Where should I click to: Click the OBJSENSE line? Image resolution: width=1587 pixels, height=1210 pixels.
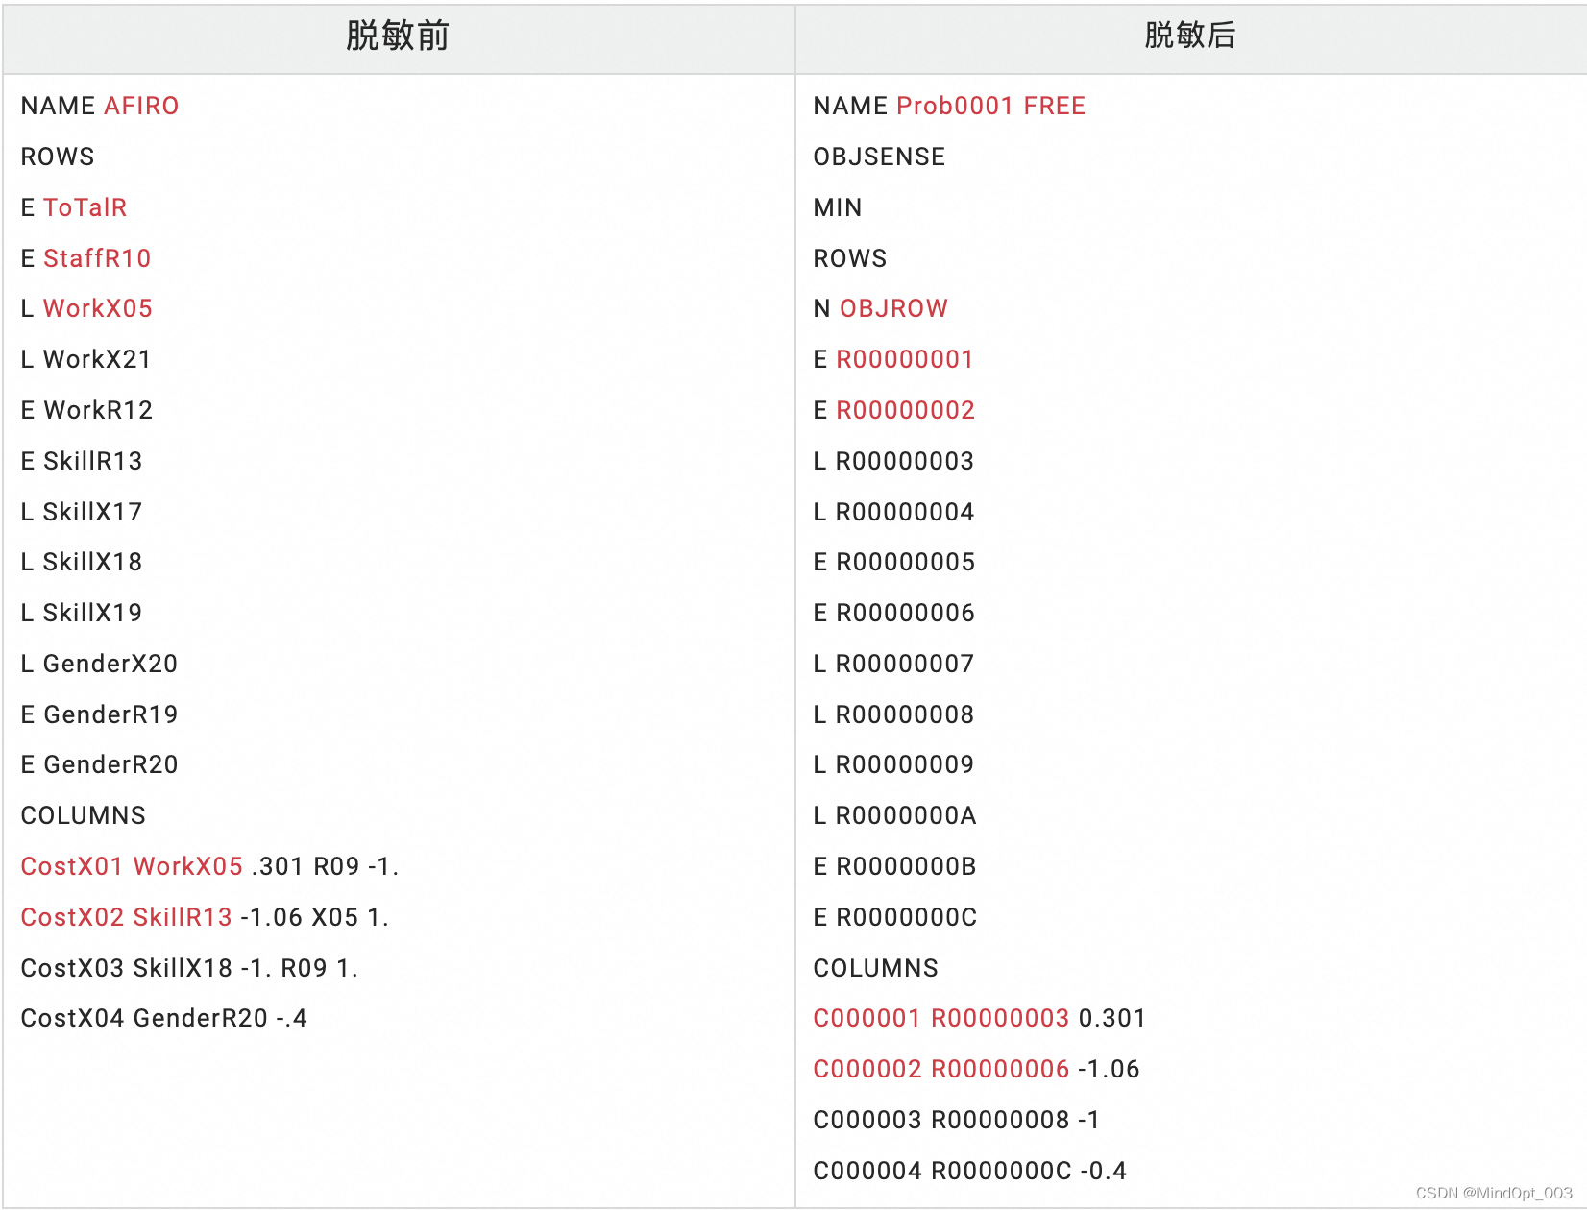[x=879, y=157]
